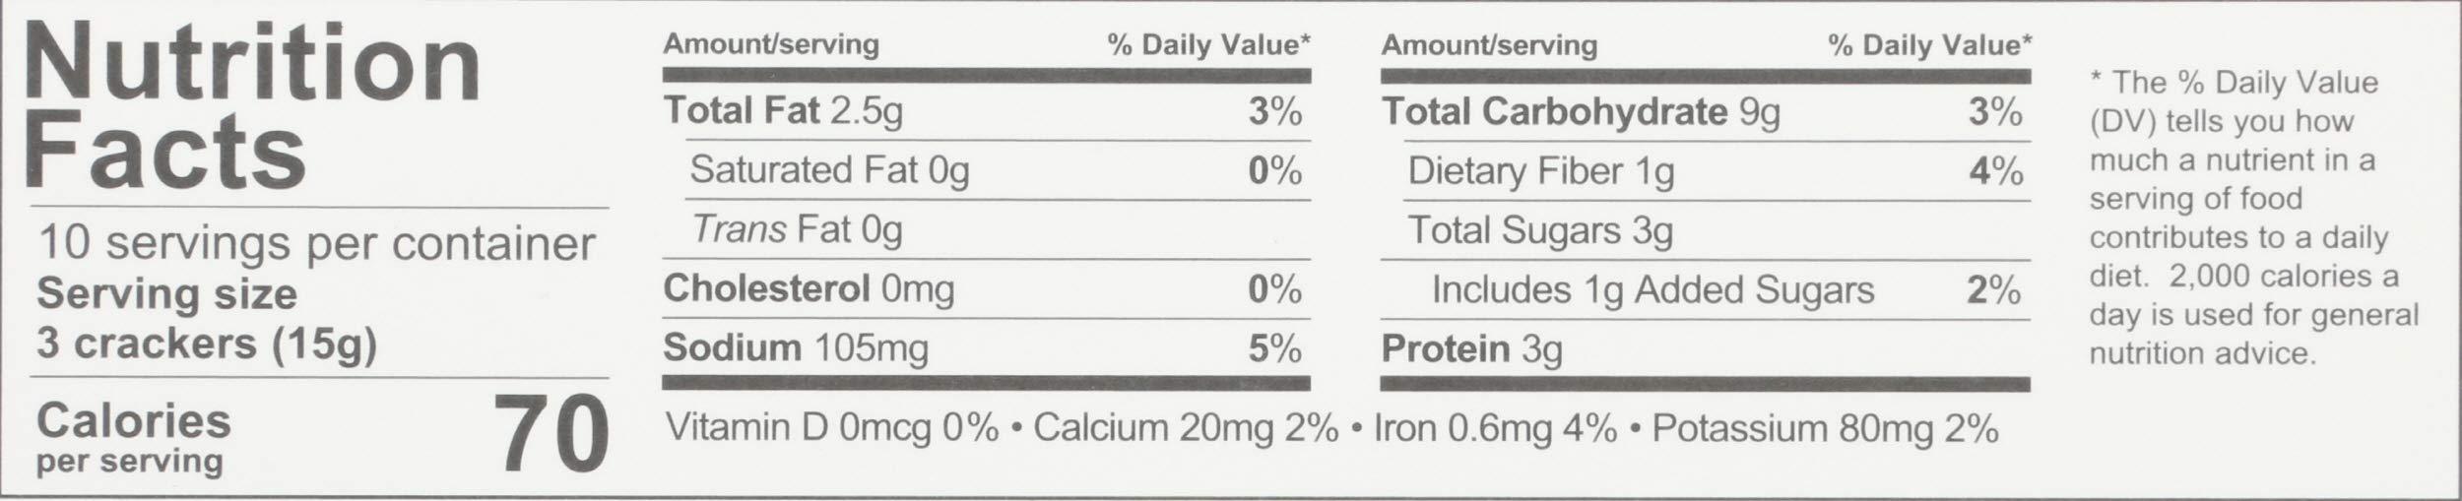
Task: Select the Protein 3g row
Action: tap(1706, 349)
